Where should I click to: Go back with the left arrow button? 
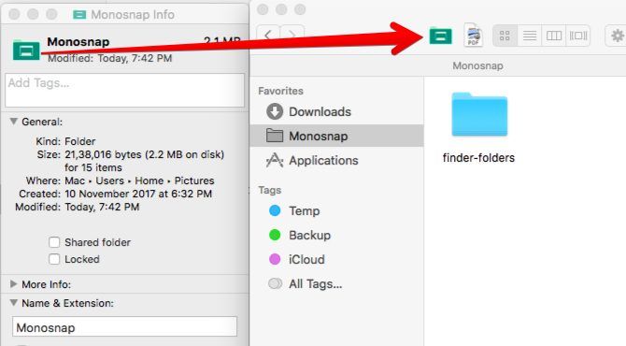268,36
